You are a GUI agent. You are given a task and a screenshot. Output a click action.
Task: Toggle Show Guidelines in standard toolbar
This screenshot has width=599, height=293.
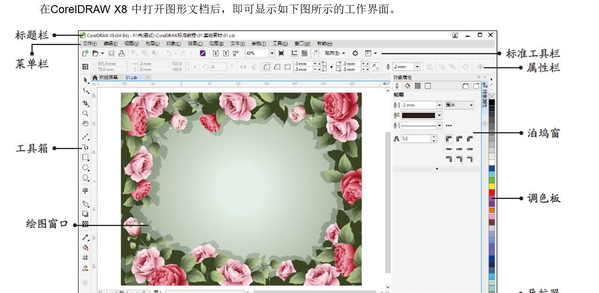(x=315, y=53)
